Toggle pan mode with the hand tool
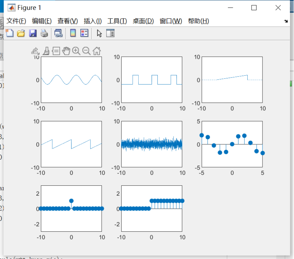Image resolution: width=294 pixels, height=259 pixels. tap(66, 51)
